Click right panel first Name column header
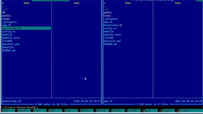This screenshot has width=203, height=114. tap(128, 3)
